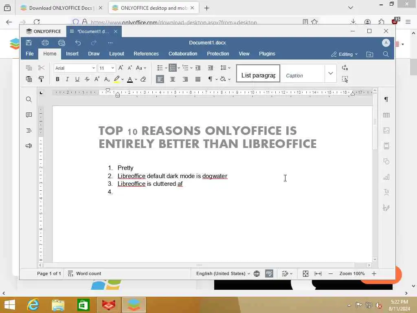Click Word count in status bar
Image resolution: width=417 pixels, height=313 pixels.
pos(84,273)
